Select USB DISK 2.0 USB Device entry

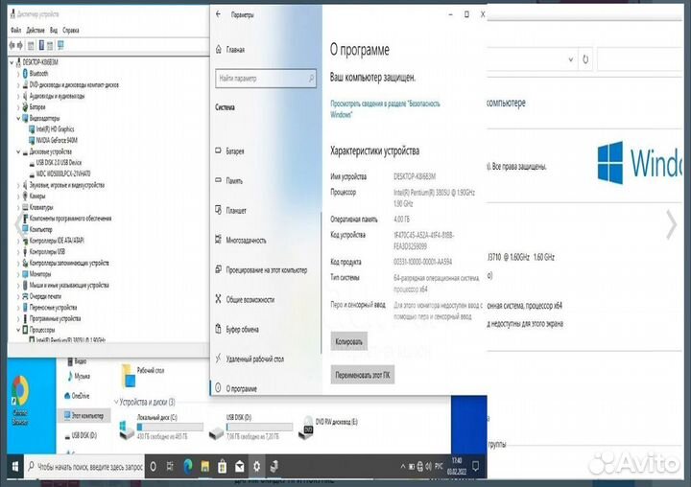point(59,162)
